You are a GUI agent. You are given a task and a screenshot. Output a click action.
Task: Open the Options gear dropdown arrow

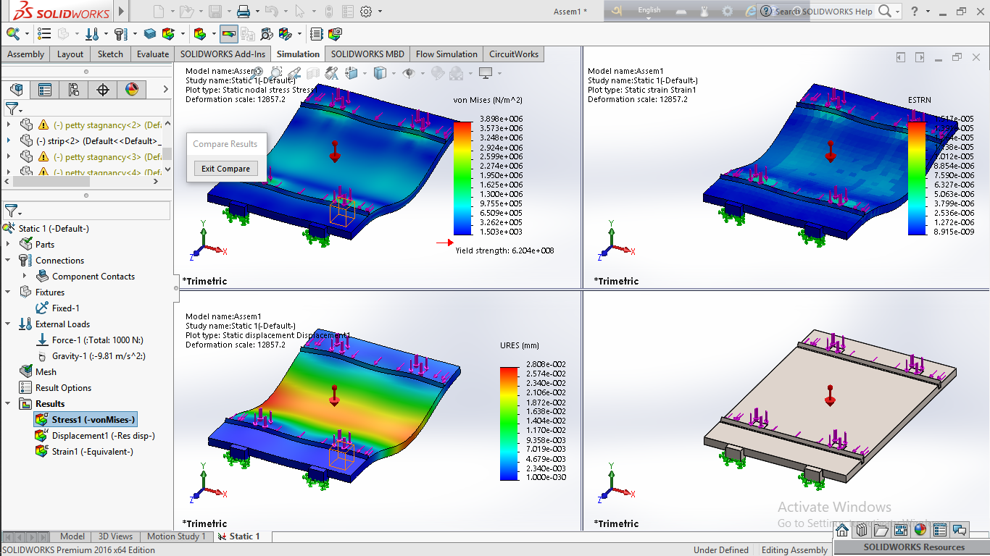point(380,12)
